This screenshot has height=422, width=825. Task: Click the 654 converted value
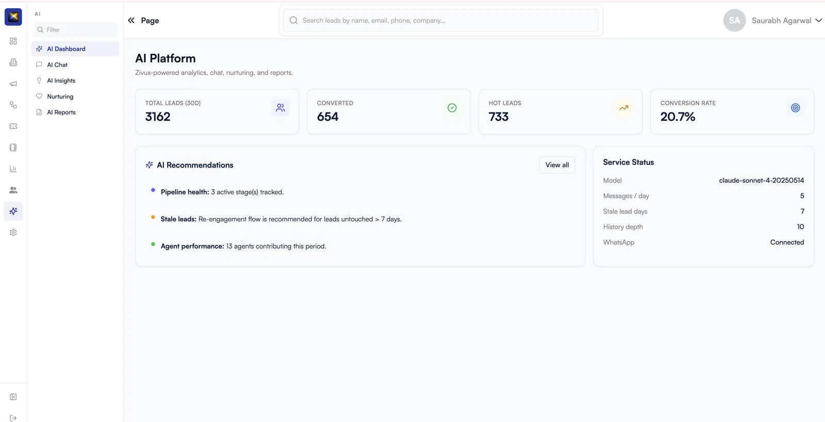328,117
